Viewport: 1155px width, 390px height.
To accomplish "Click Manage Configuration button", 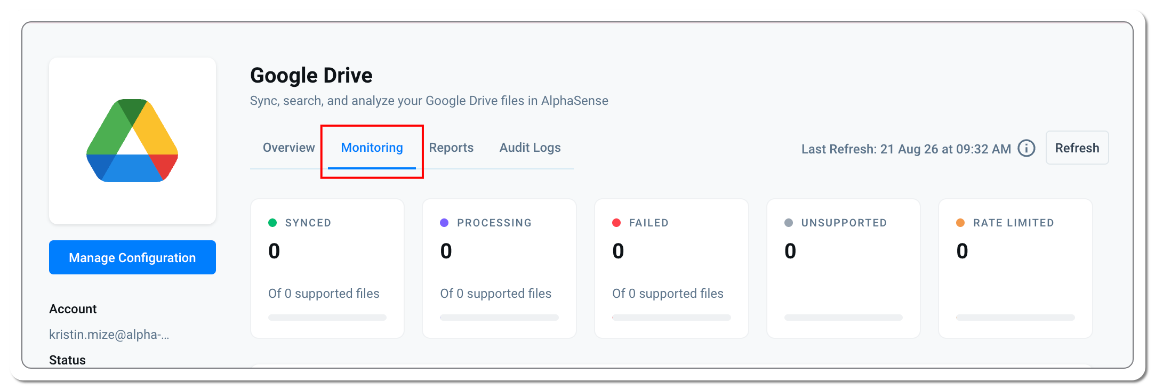I will click(132, 257).
